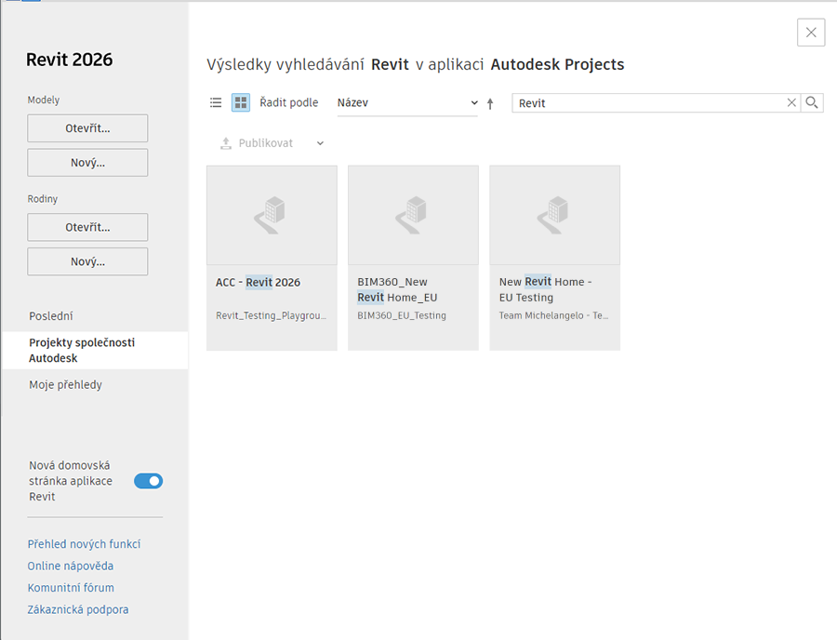Click Revit_Testing_Playgrou... hub name
The image size is (837, 640).
[x=272, y=315]
